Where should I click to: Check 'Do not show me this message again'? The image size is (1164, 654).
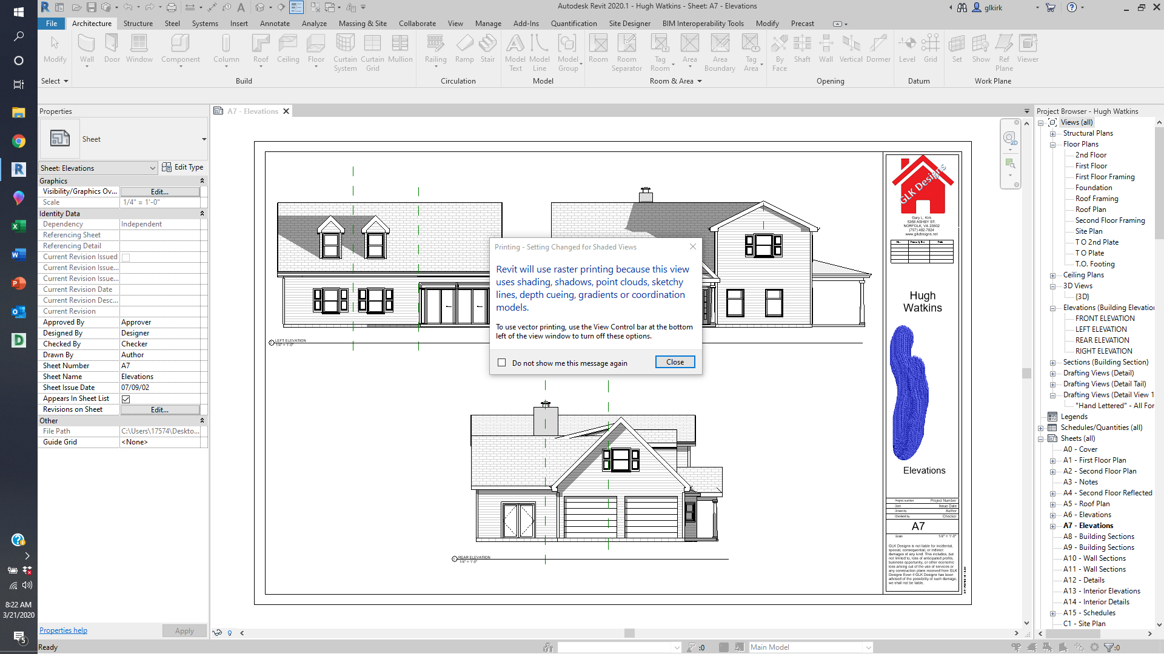point(501,363)
